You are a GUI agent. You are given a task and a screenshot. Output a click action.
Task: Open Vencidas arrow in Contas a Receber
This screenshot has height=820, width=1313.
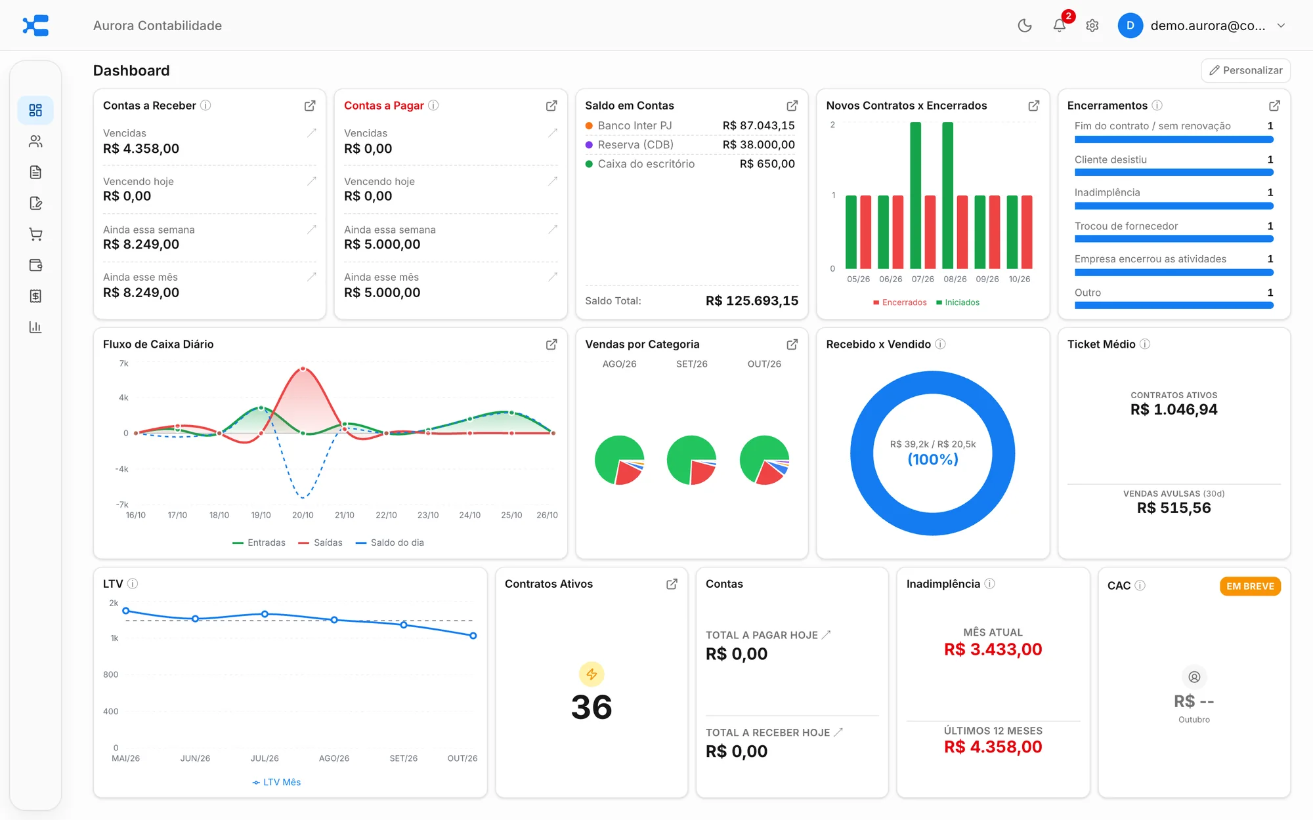click(312, 133)
